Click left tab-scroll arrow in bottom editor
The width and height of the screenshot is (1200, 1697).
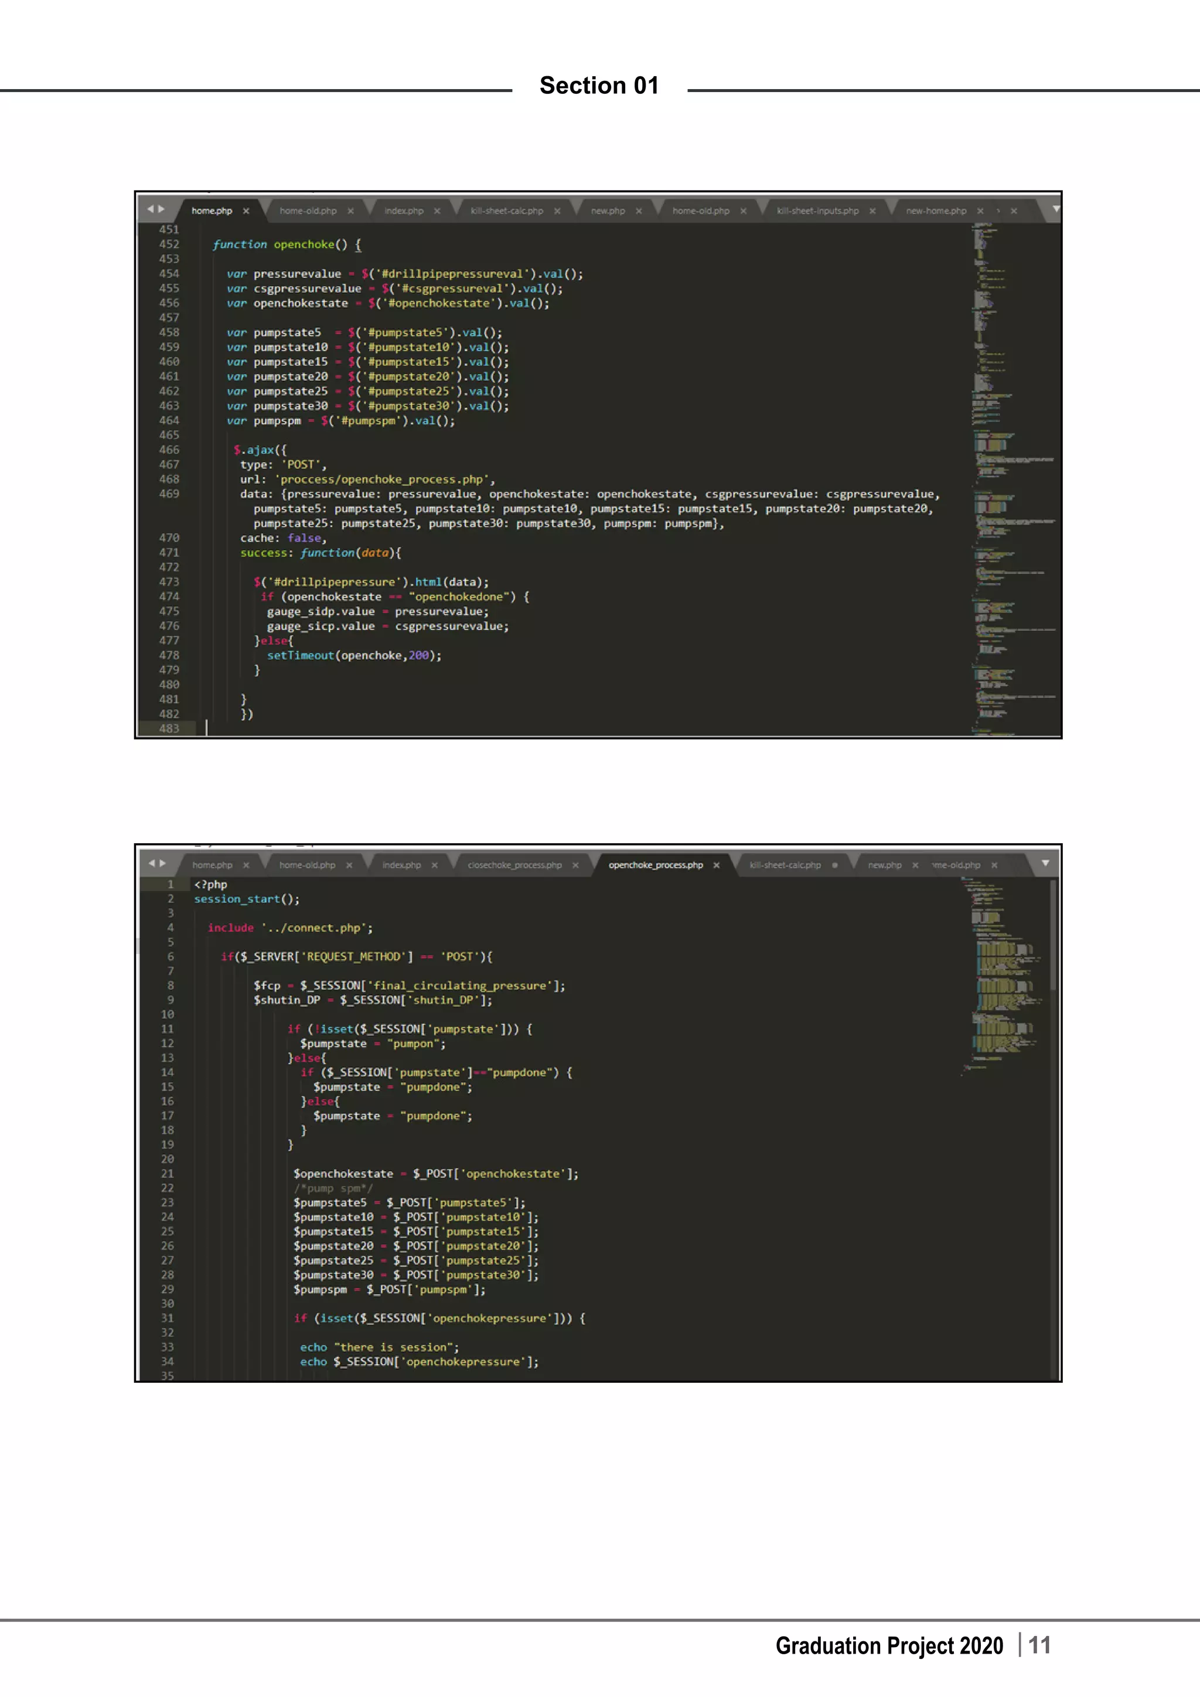(x=152, y=863)
